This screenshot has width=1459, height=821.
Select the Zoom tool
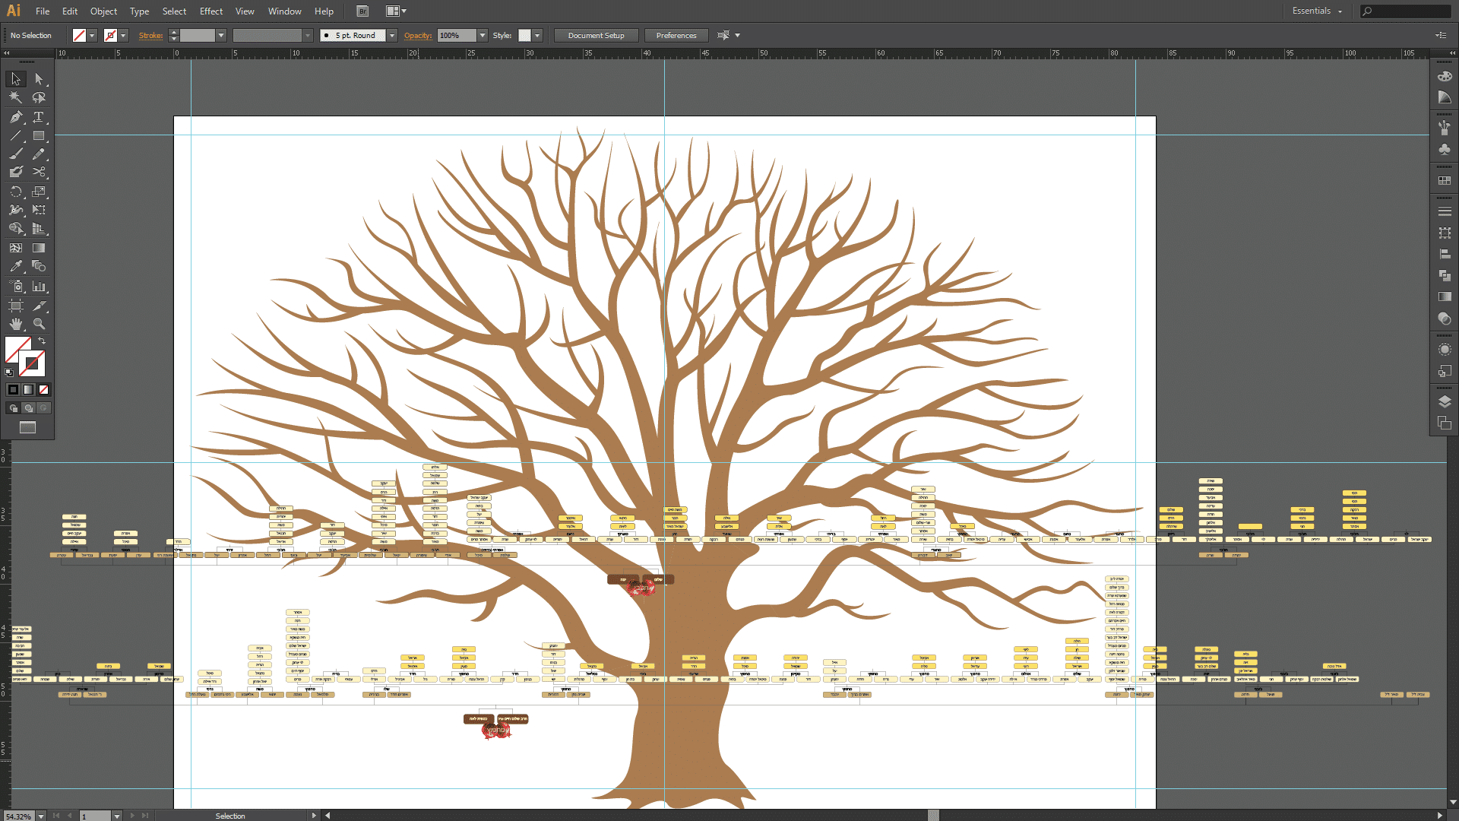(39, 324)
